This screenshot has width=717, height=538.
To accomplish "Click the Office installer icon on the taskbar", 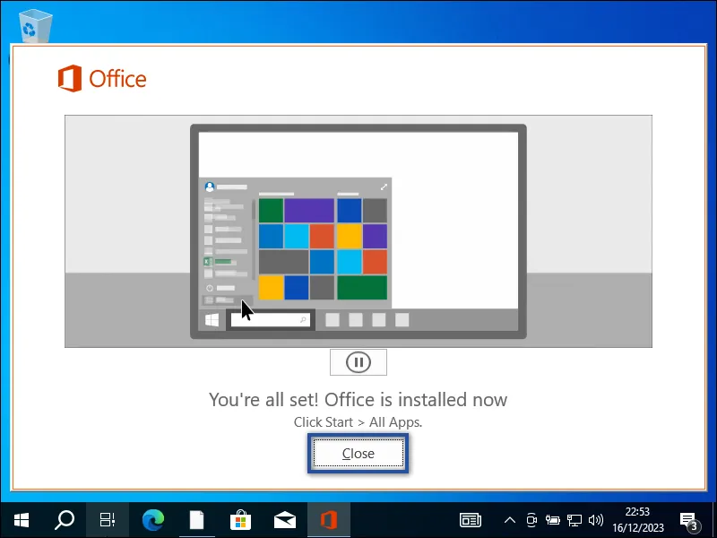I will click(328, 520).
